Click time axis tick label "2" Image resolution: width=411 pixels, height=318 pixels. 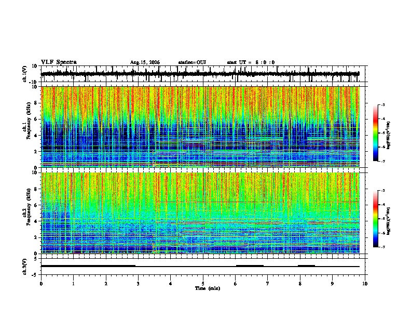coord(106,284)
